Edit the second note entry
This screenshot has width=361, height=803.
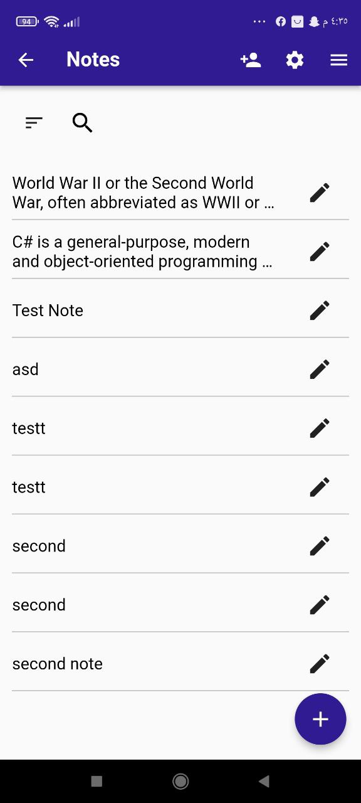point(319,546)
